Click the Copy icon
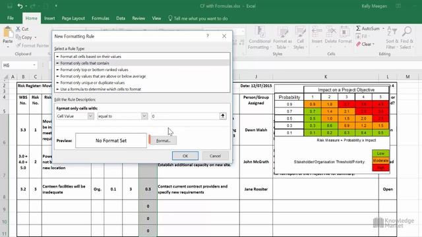This screenshot has width=422, height=237. (x=18, y=37)
